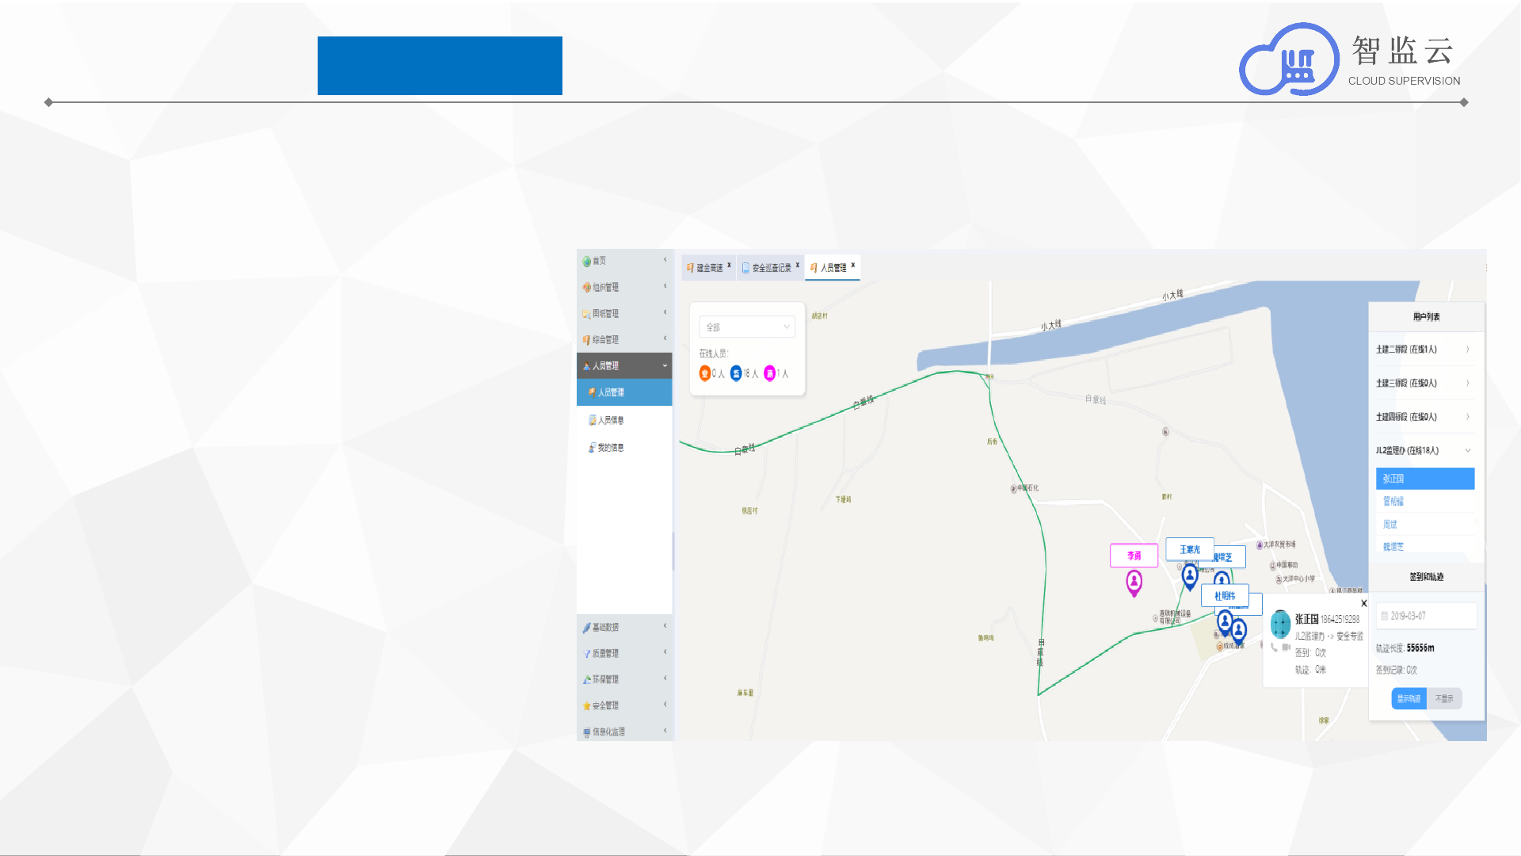This screenshot has width=1521, height=856.
Task: Select user 周斌 in user list
Action: (x=1390, y=524)
